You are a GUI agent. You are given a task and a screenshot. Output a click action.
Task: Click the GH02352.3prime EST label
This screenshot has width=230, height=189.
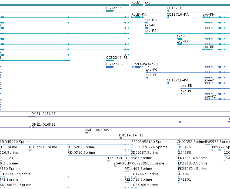tap(191, 142)
